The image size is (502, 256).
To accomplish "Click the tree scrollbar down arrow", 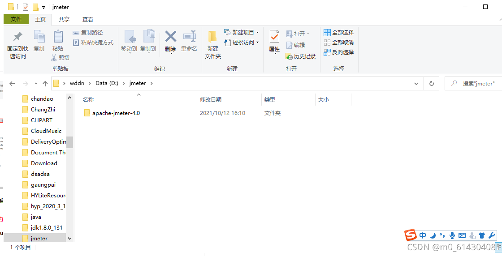I will pos(70,239).
